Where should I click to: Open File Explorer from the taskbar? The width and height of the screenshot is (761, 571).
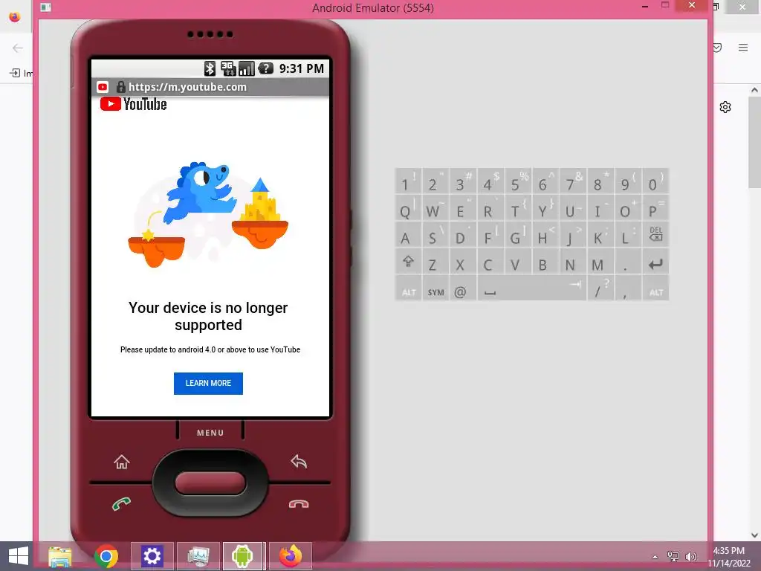(59, 556)
